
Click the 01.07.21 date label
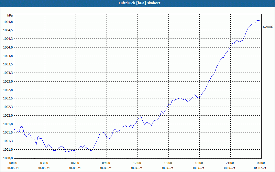[x=260, y=168]
